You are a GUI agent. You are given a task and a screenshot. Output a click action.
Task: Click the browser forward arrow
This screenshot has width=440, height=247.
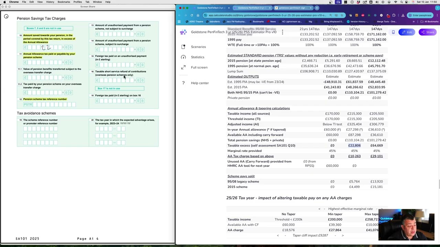click(x=185, y=15)
